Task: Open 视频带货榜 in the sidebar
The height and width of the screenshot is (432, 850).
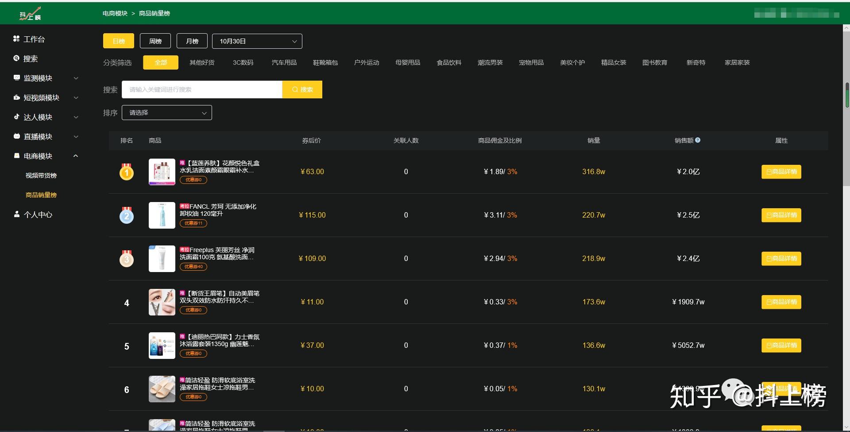Action: tap(41, 175)
